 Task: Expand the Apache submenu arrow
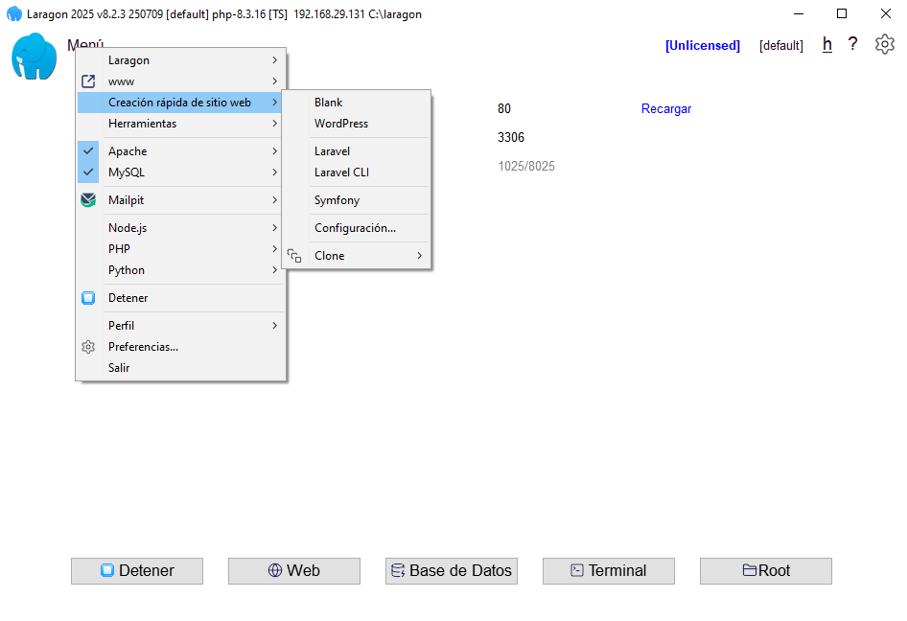pyautogui.click(x=275, y=150)
